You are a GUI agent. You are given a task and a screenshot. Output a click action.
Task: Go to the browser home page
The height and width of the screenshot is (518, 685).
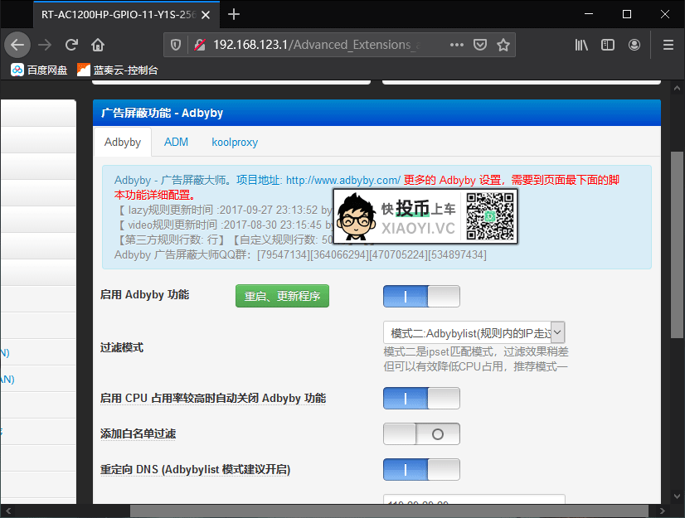[x=96, y=45]
